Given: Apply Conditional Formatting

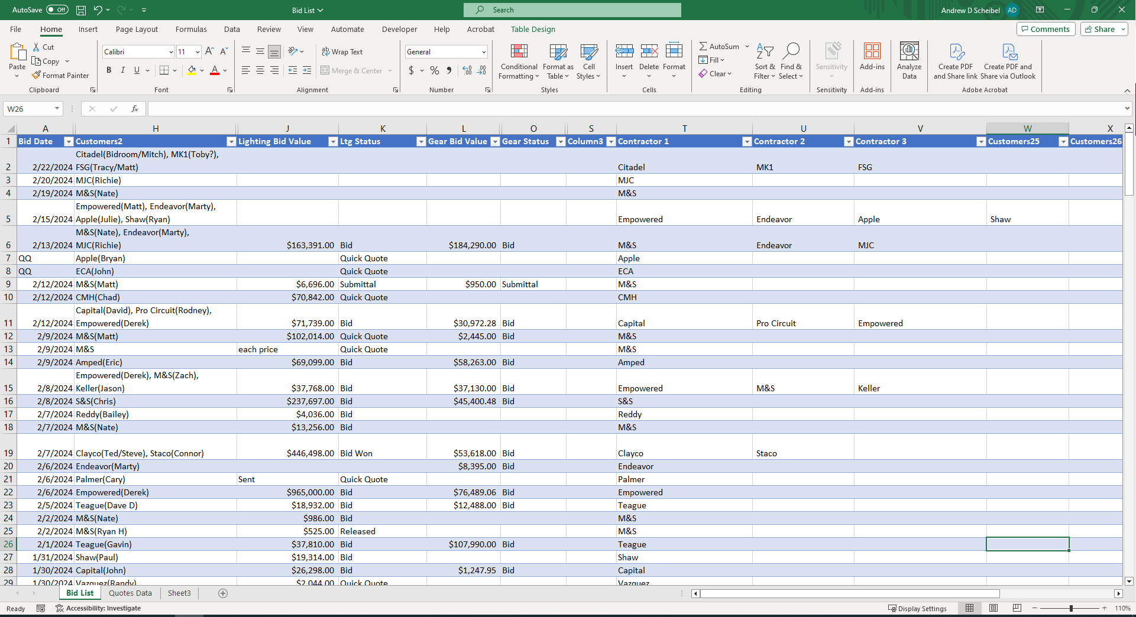Looking at the screenshot, I should click(519, 61).
